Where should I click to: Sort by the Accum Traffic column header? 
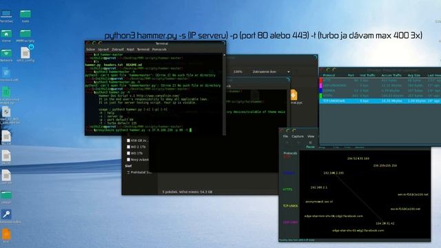tap(391, 75)
